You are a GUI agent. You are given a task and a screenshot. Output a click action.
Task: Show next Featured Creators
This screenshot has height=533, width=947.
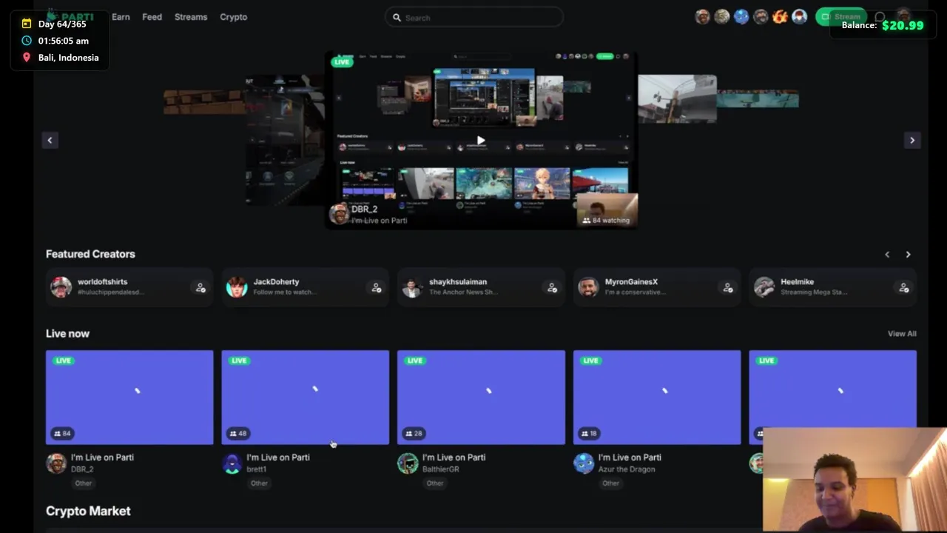[908, 255]
